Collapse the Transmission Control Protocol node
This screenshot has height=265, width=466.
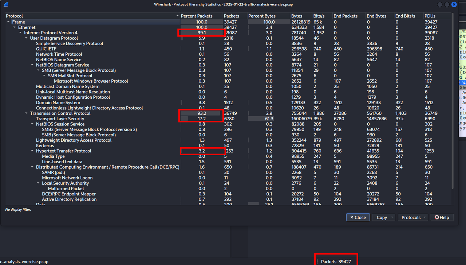[26, 113]
